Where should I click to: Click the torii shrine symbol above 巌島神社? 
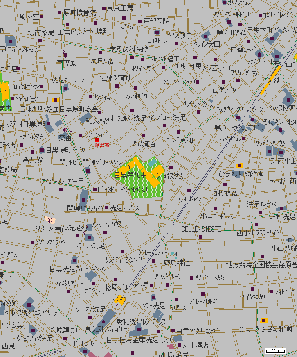175,254
